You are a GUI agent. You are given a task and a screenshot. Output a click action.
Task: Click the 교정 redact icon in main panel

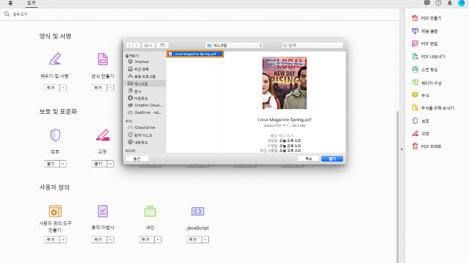coord(103,135)
